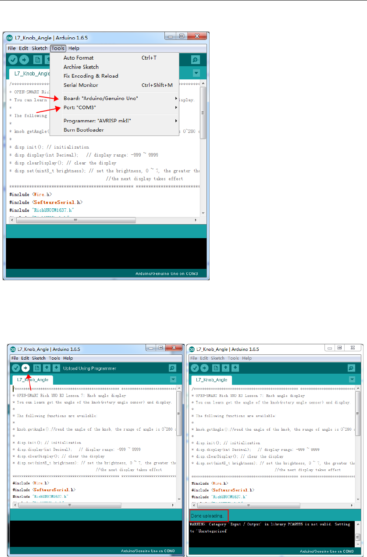Open File menu in 'Done uploading' window
The height and width of the screenshot is (557, 367).
(194, 358)
